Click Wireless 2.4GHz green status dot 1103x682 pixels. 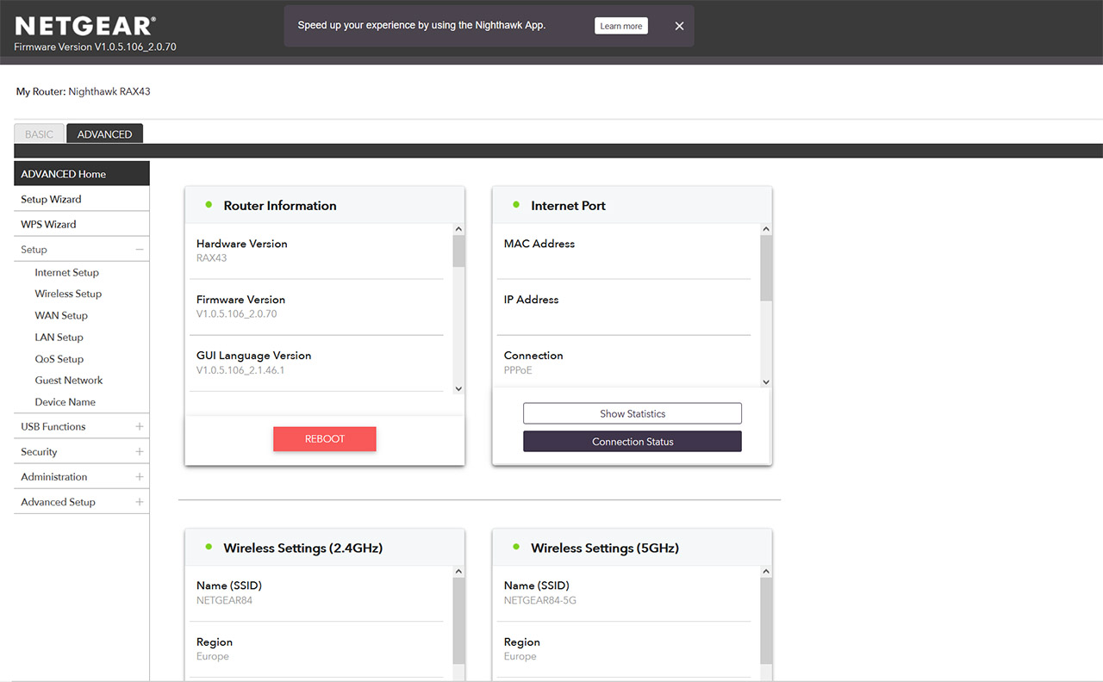[x=209, y=547]
